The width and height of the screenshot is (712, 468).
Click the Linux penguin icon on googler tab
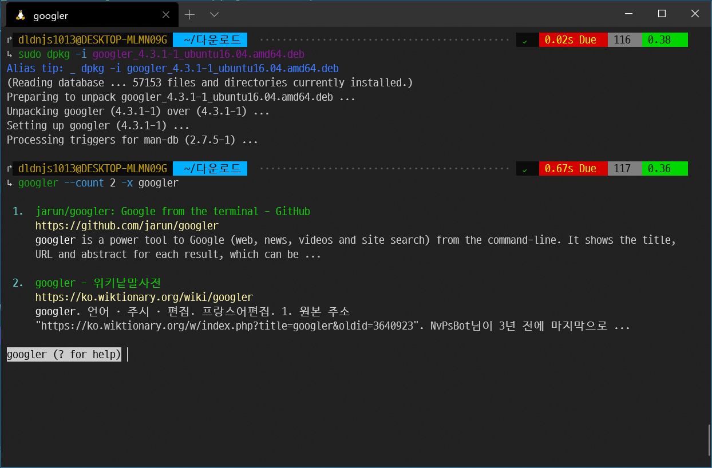tap(21, 15)
